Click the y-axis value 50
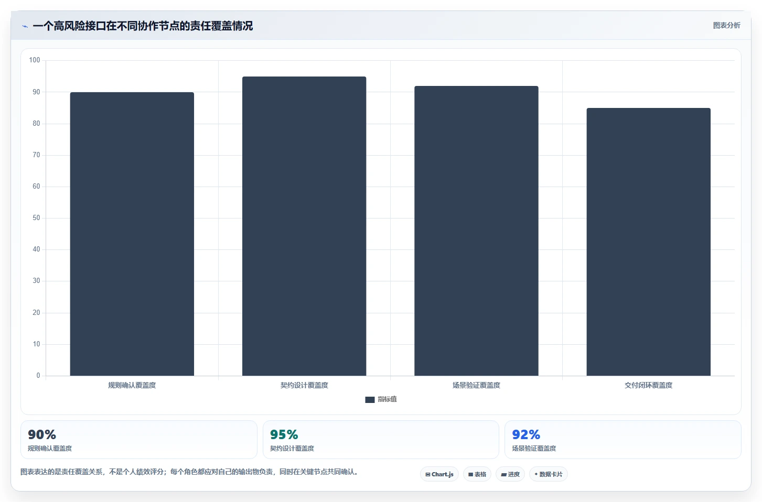 [36, 218]
